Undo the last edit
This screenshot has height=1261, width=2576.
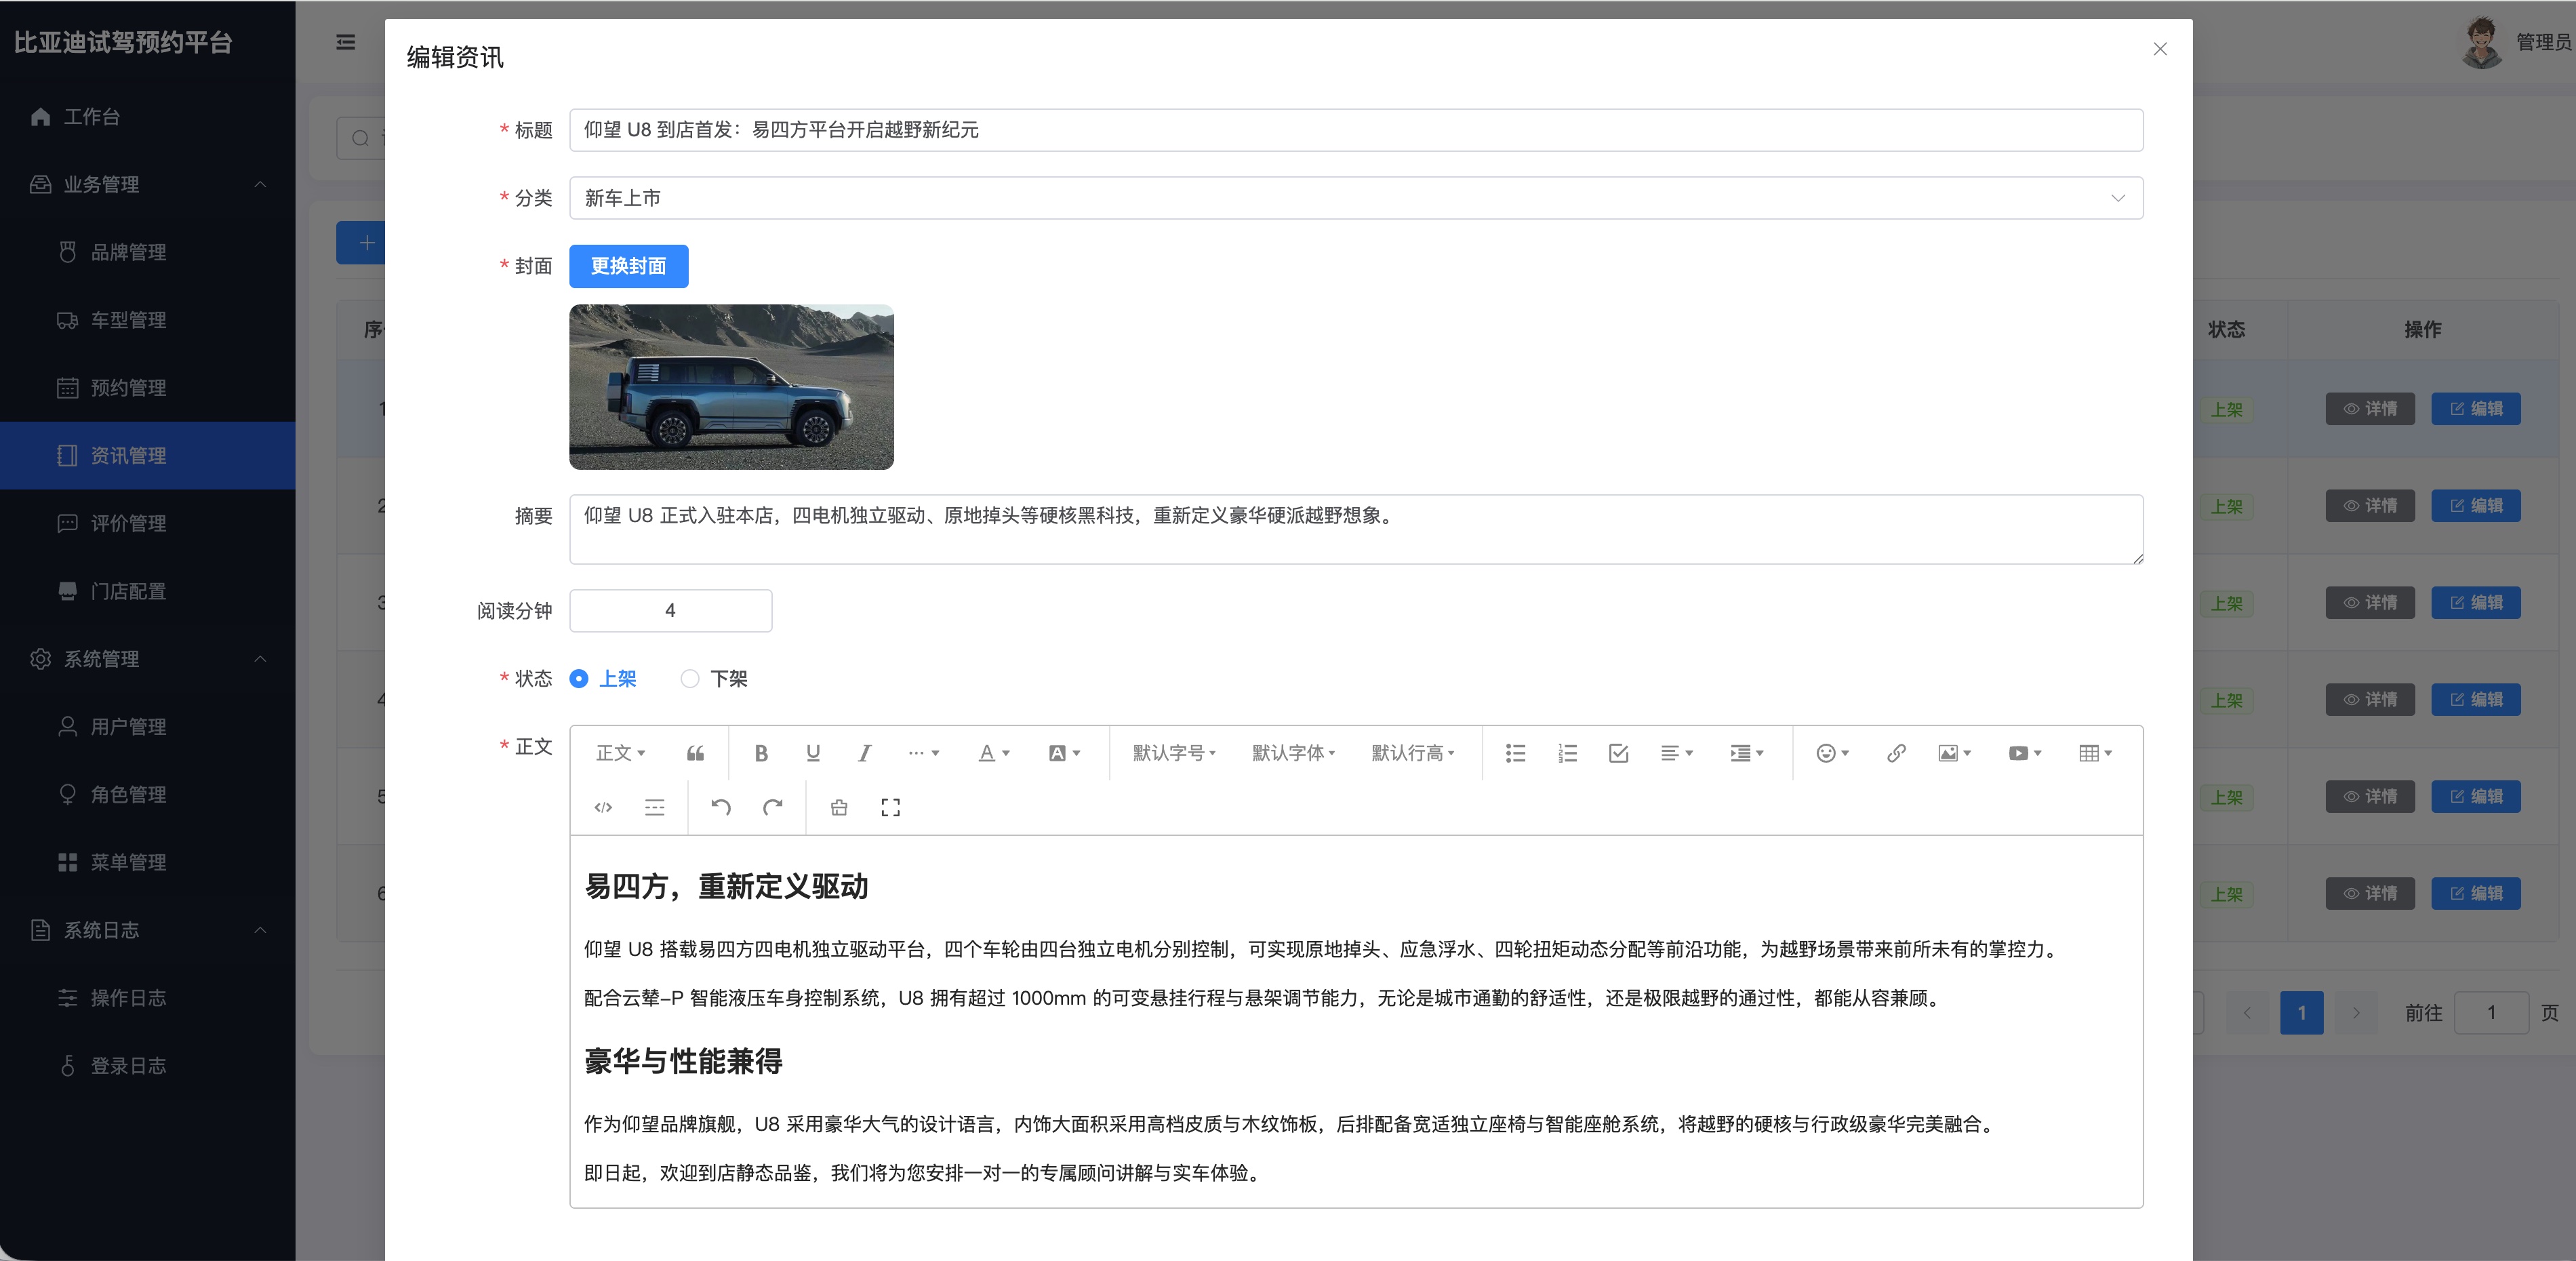(x=721, y=807)
